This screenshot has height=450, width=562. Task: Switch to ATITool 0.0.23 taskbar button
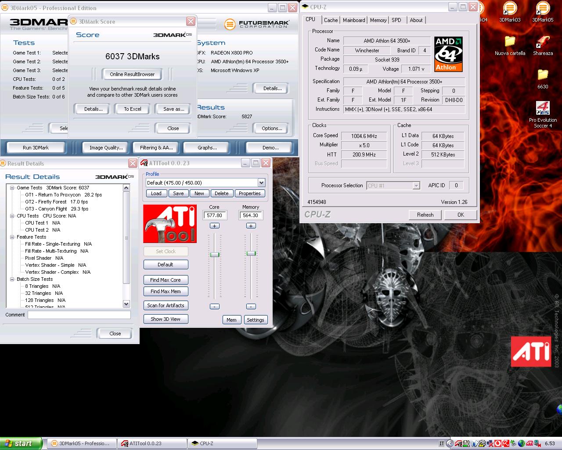tap(152, 443)
